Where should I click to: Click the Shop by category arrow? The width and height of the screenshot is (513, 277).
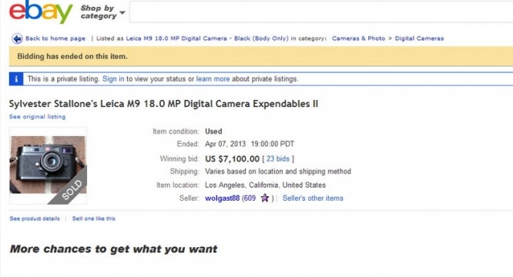pyautogui.click(x=122, y=13)
